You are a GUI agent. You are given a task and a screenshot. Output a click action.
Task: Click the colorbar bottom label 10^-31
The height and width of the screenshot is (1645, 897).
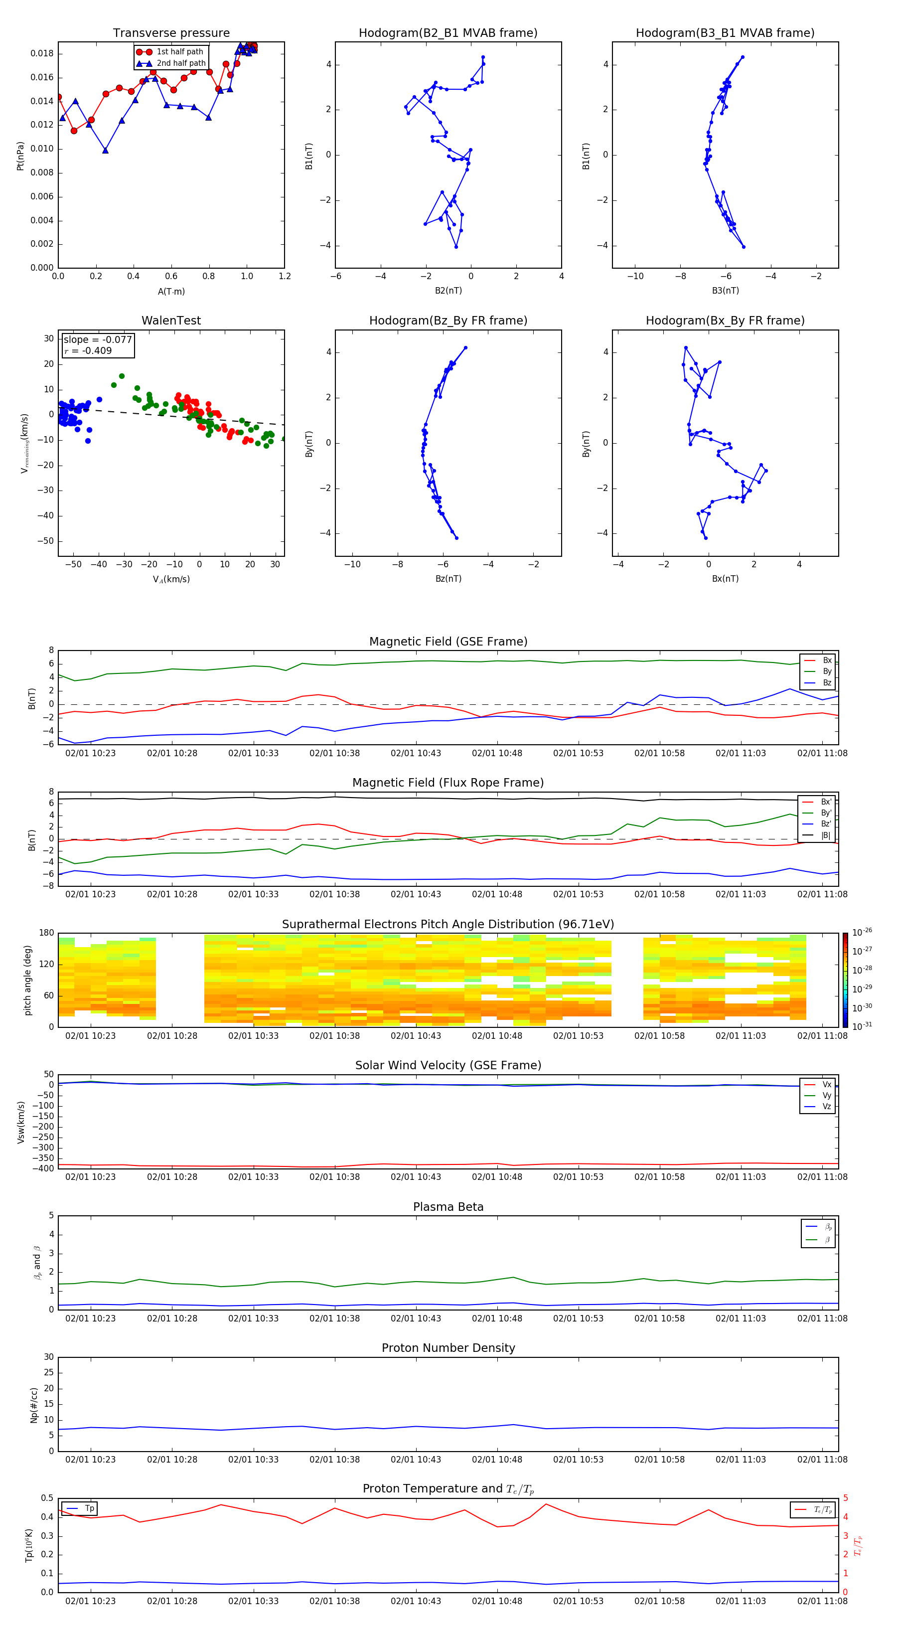pyautogui.click(x=862, y=1026)
